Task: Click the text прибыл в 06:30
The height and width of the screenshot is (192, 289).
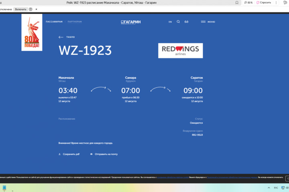Action: point(130,98)
